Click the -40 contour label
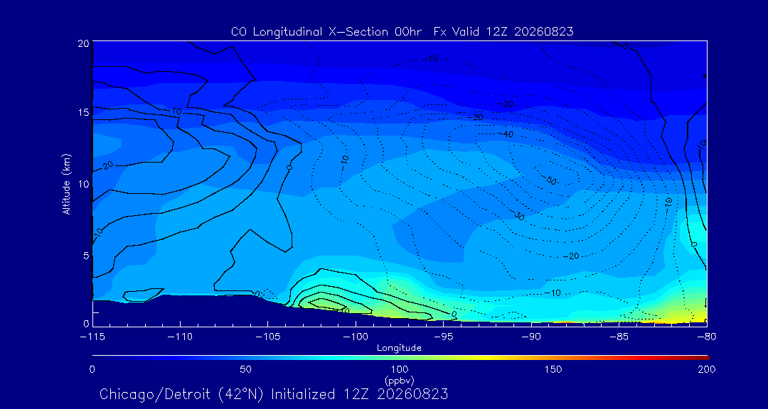 [506, 134]
